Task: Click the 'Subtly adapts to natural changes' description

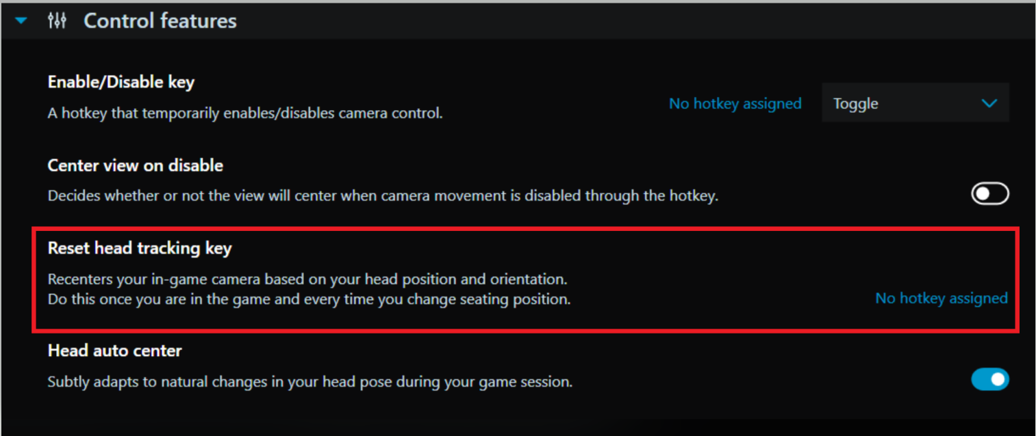Action: point(309,382)
